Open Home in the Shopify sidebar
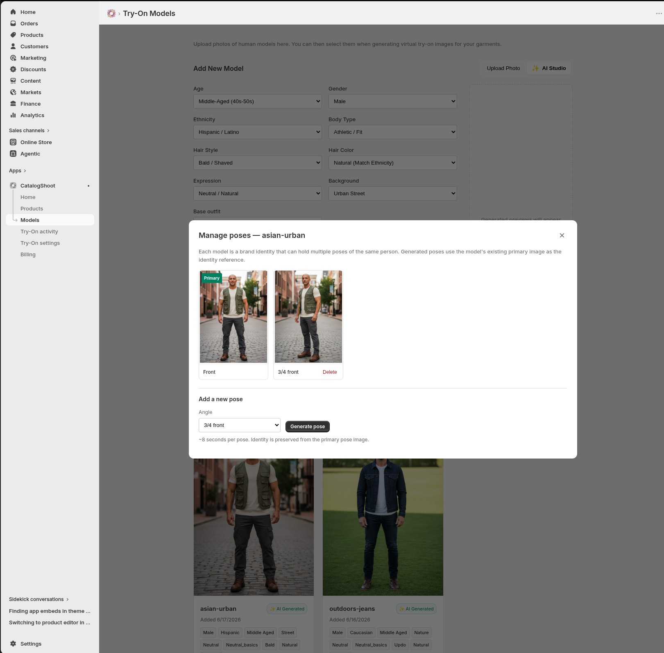Viewport: 664px width, 653px height. click(x=28, y=12)
